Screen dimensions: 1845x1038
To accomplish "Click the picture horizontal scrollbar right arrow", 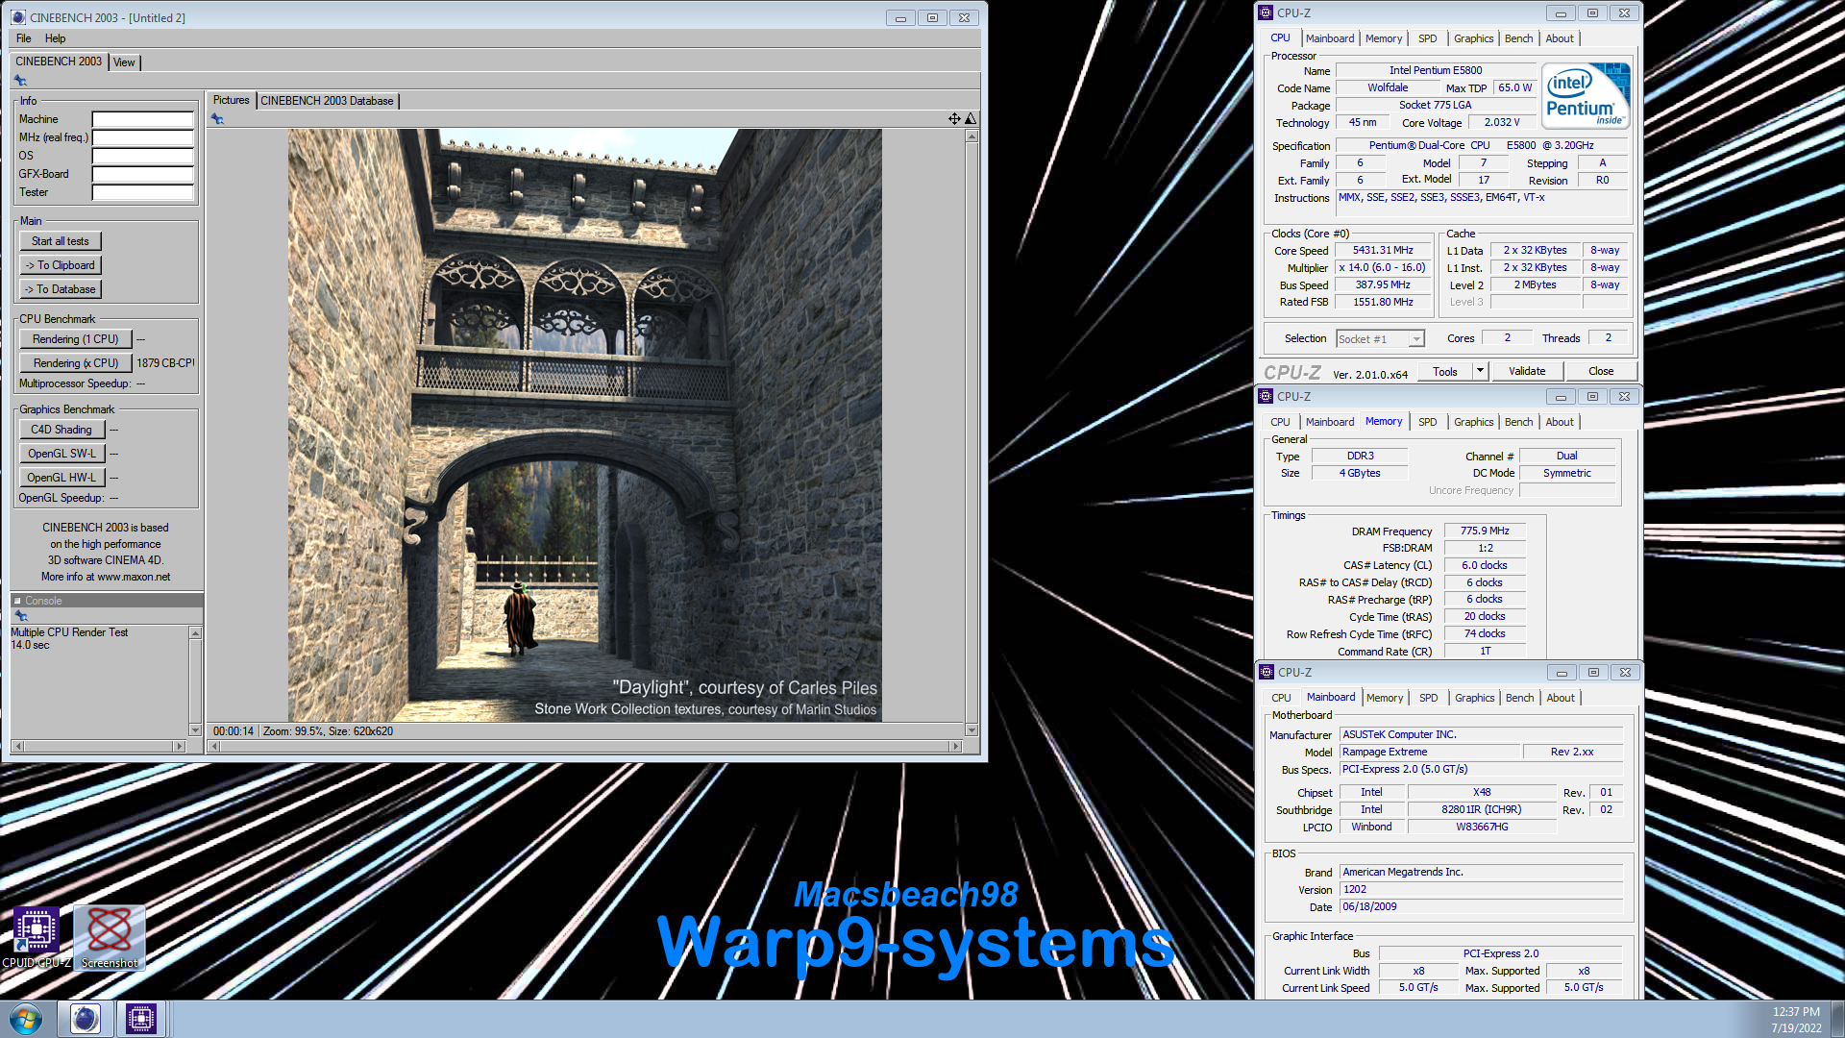I will pyautogui.click(x=955, y=746).
